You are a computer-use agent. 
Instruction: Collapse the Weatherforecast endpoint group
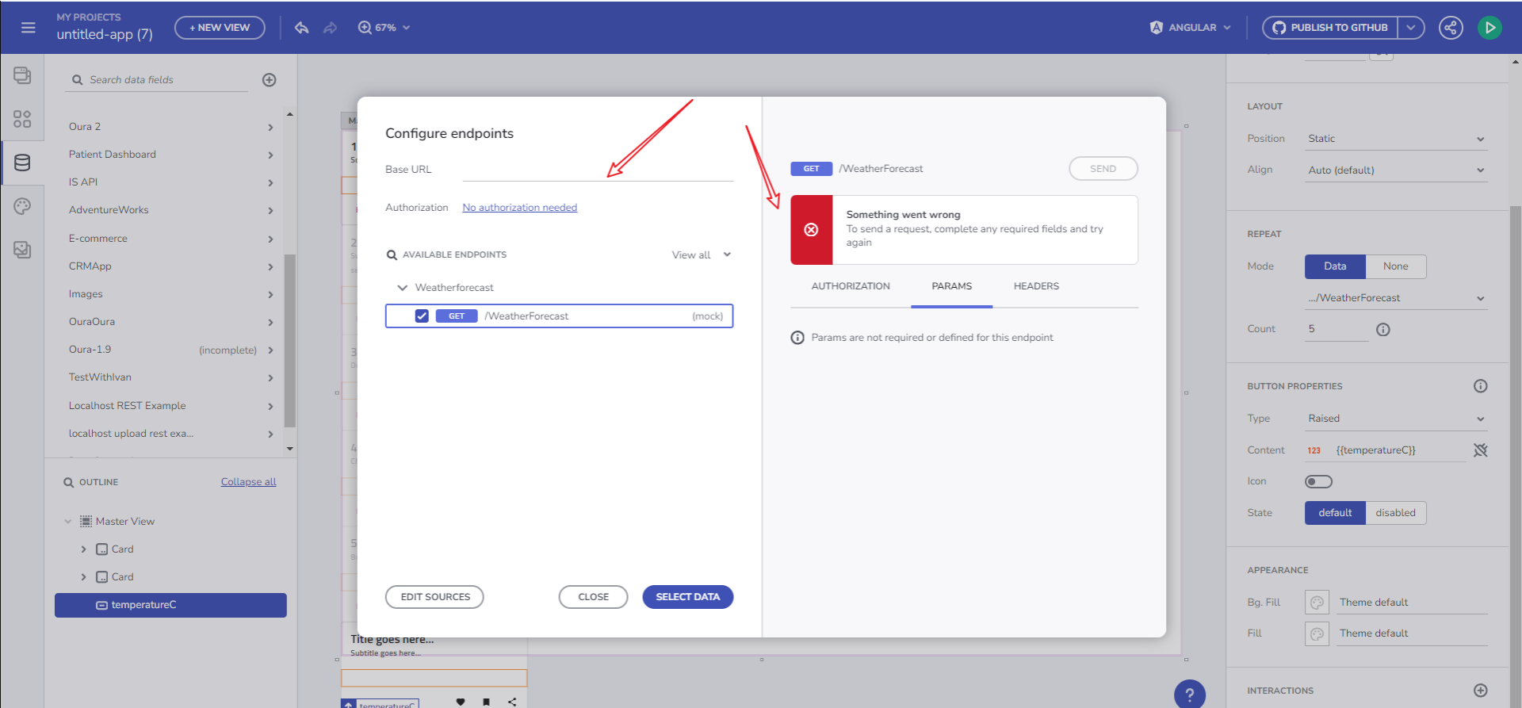click(403, 288)
